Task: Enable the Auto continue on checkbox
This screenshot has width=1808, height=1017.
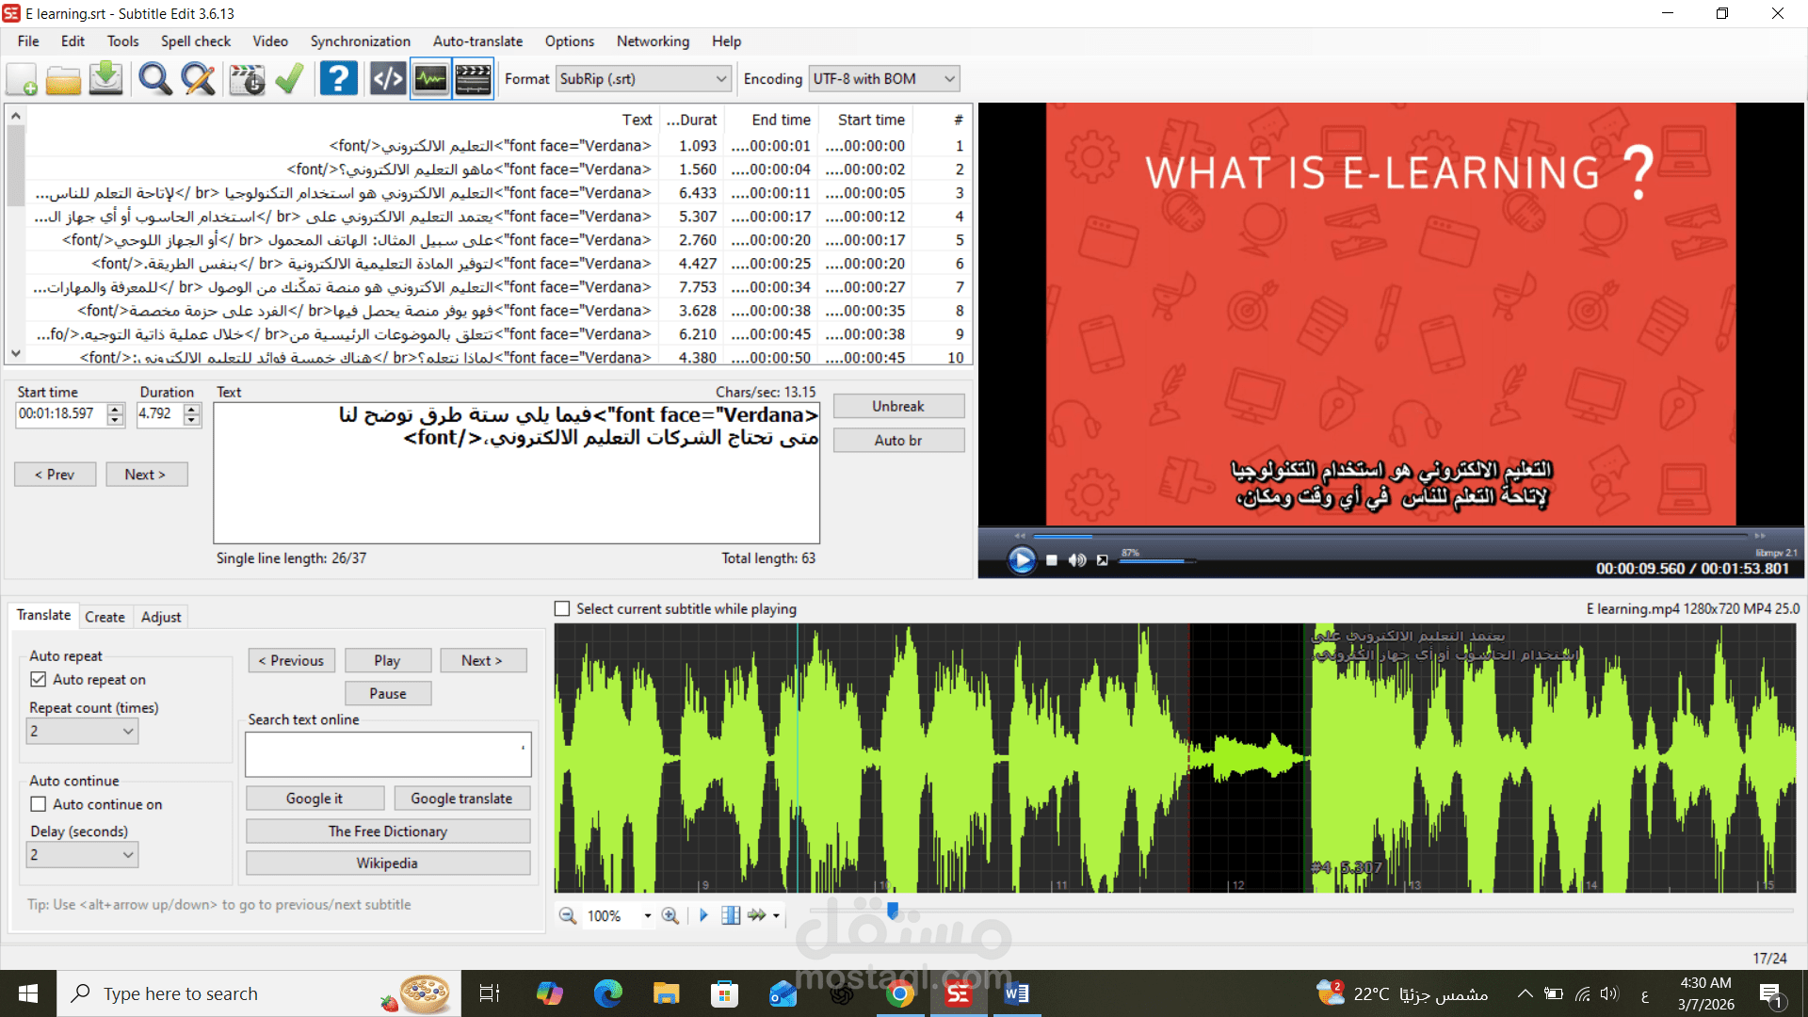Action: pyautogui.click(x=39, y=804)
